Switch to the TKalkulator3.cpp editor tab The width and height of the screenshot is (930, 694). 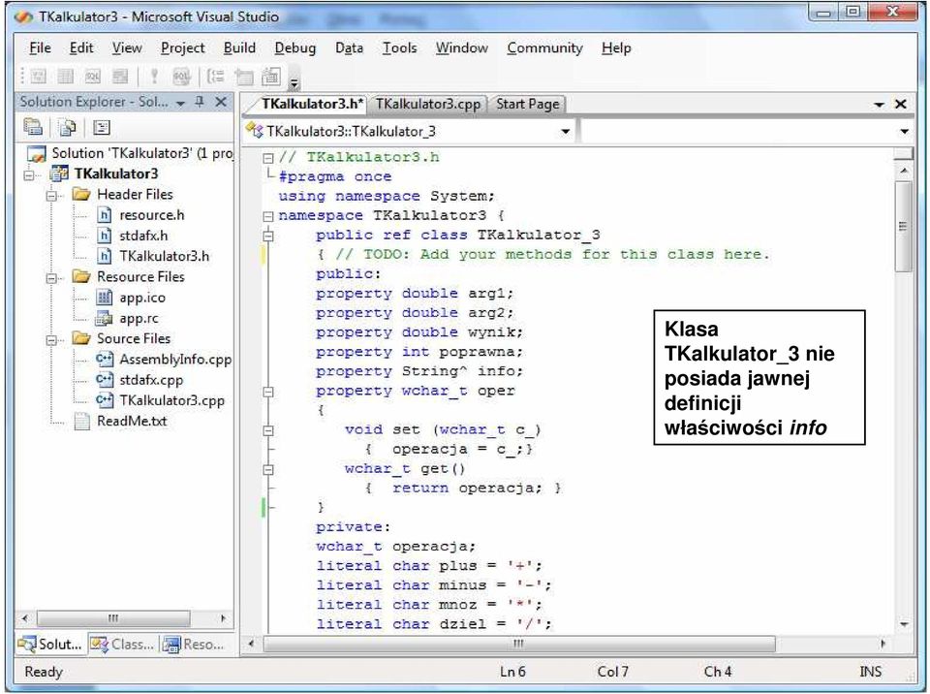point(428,104)
